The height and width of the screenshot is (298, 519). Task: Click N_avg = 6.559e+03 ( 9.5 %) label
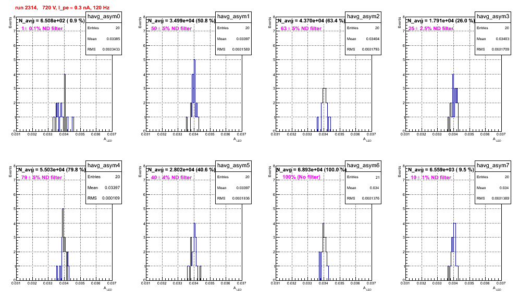coord(441,170)
